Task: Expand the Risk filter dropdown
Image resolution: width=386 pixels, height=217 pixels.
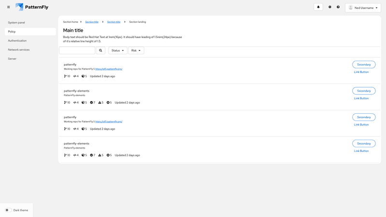Action: (x=136, y=50)
